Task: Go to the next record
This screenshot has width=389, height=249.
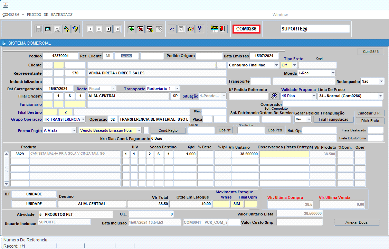Action: 108,29
